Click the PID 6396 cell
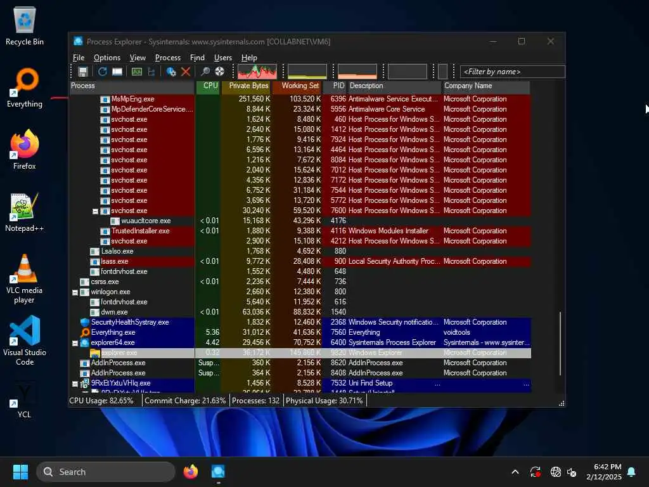 pyautogui.click(x=338, y=99)
